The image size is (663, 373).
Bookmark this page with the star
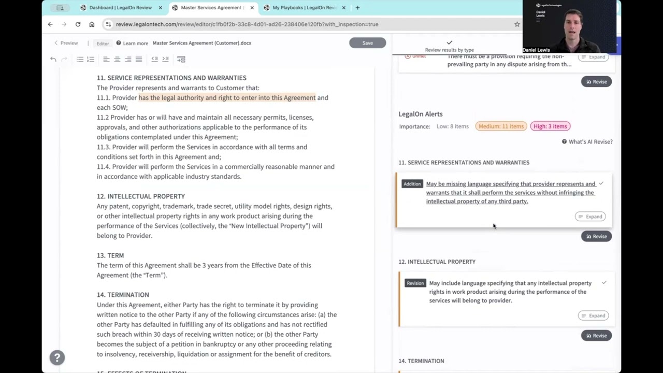(x=517, y=24)
